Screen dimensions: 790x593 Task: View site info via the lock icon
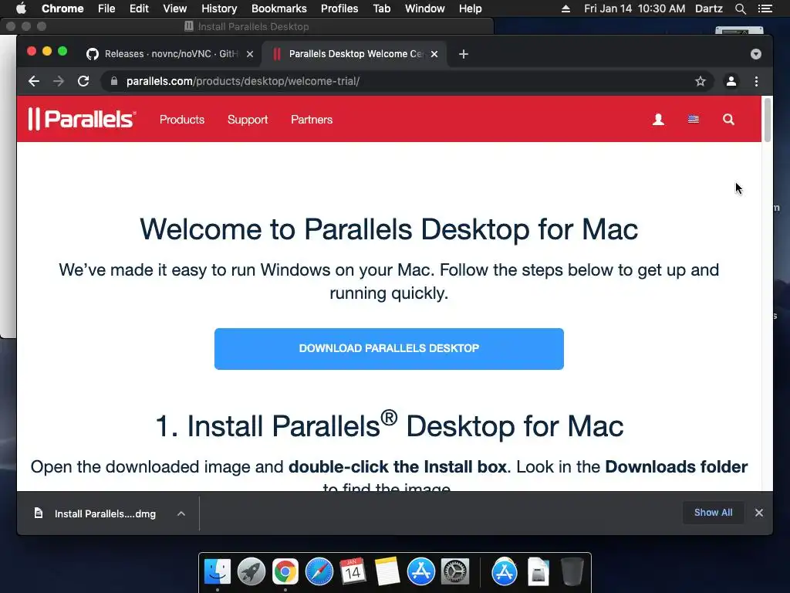pyautogui.click(x=114, y=81)
